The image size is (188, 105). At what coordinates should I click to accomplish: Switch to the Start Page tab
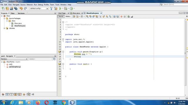tap(62, 13)
